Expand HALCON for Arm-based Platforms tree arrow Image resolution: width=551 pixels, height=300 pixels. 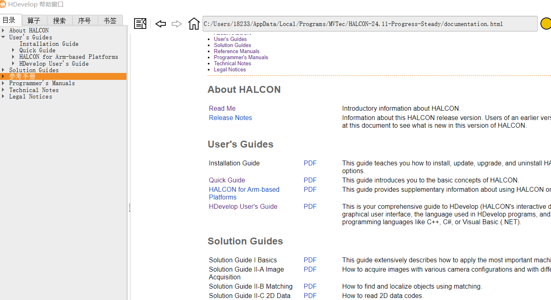(x=13, y=57)
